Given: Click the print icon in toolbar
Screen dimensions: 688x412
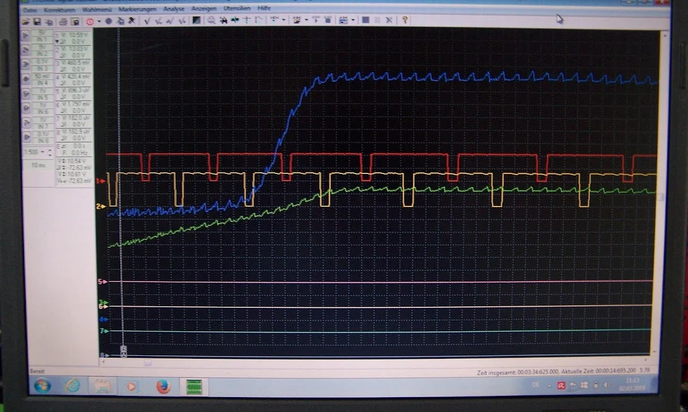Looking at the screenshot, I should coord(63,21).
